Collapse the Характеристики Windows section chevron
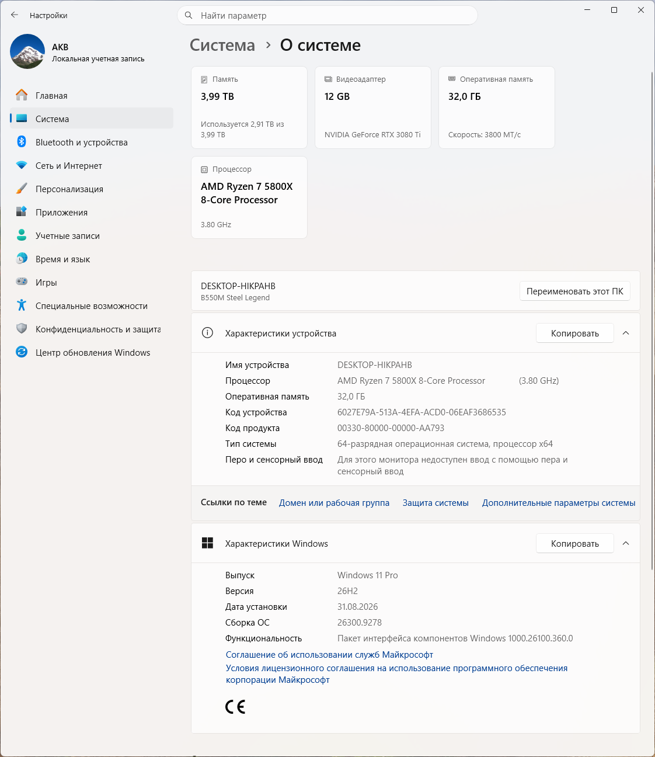Screen dimensions: 655x757 coord(626,543)
